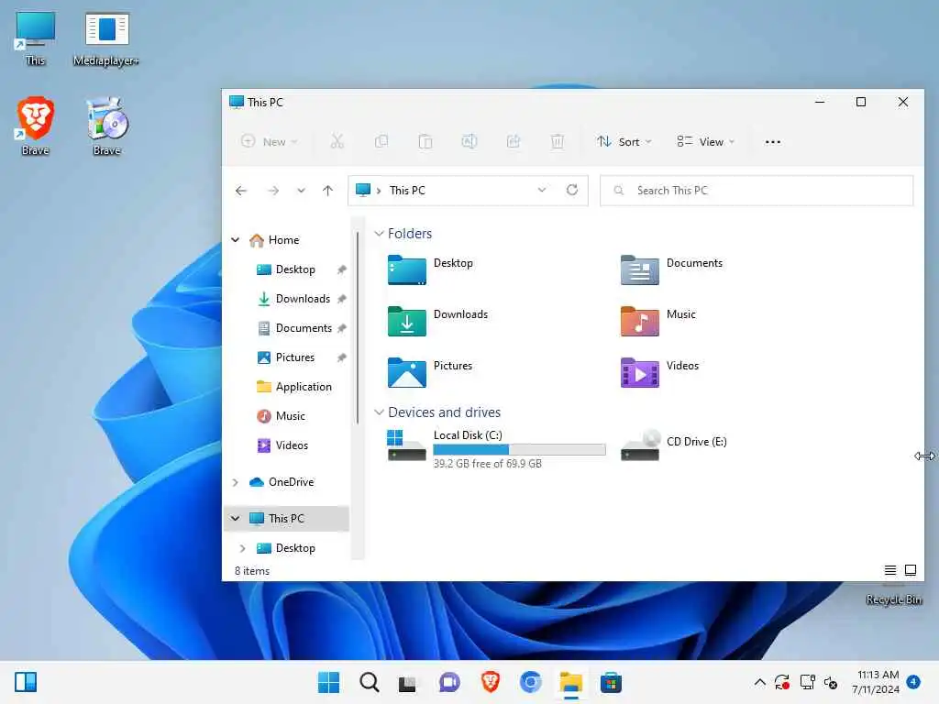Expand Desktop node under This PC
Image resolution: width=939 pixels, height=704 pixels.
click(x=242, y=548)
